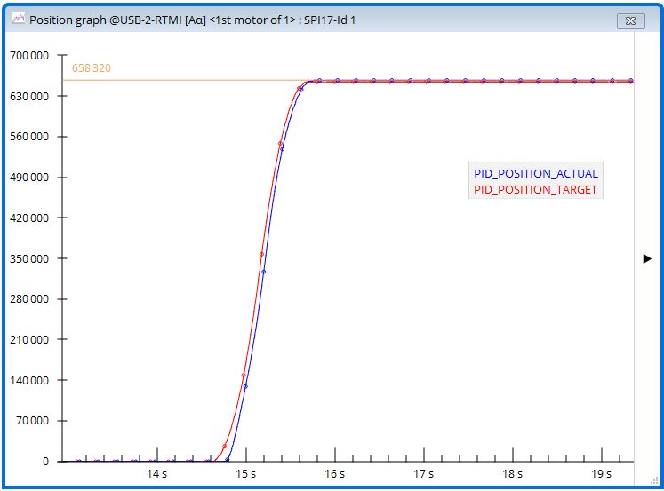Click the 560 000 y-axis label
664x491 pixels.
[29, 137]
